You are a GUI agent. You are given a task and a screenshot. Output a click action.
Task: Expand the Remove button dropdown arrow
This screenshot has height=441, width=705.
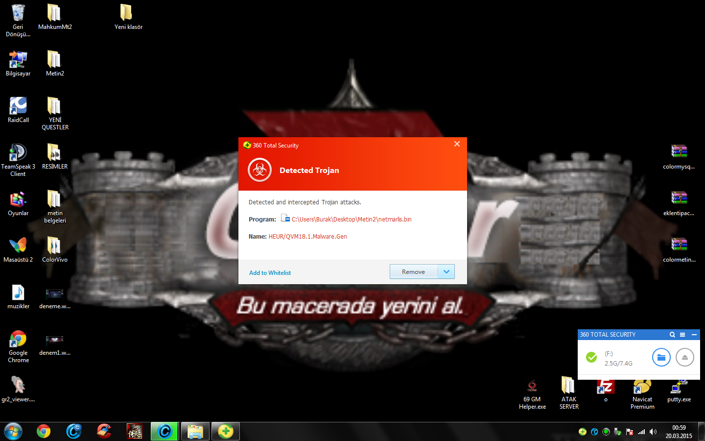pos(446,272)
